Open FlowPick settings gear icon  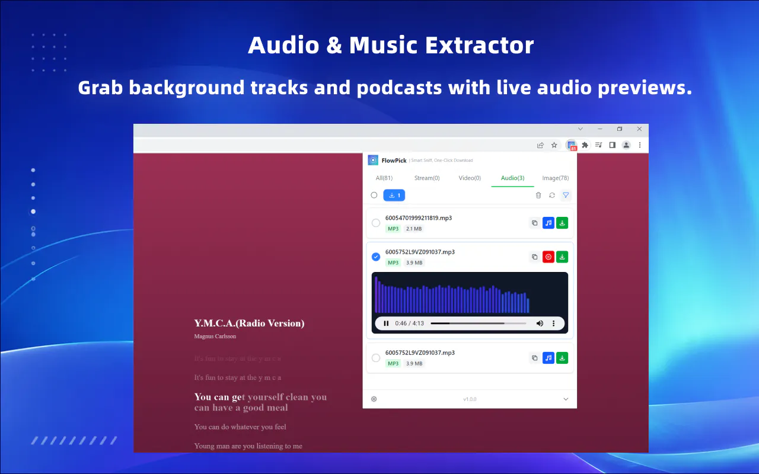374,399
